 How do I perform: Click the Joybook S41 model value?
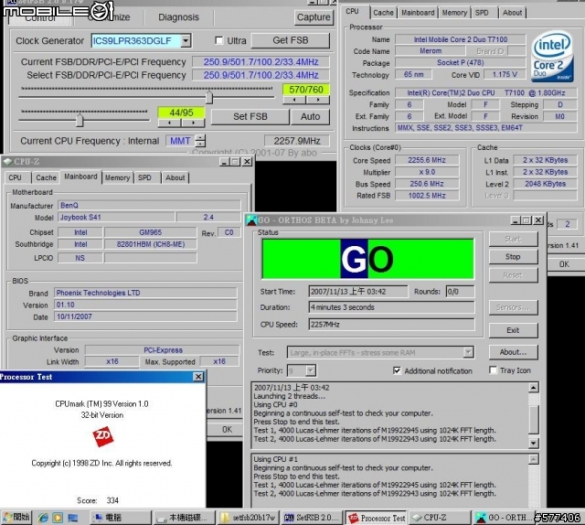click(x=116, y=217)
